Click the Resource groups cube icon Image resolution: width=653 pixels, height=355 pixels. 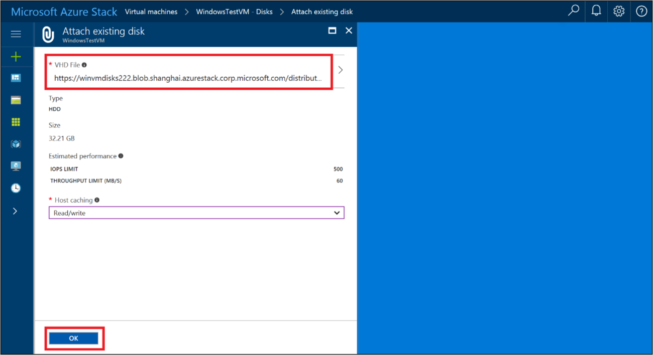[16, 144]
